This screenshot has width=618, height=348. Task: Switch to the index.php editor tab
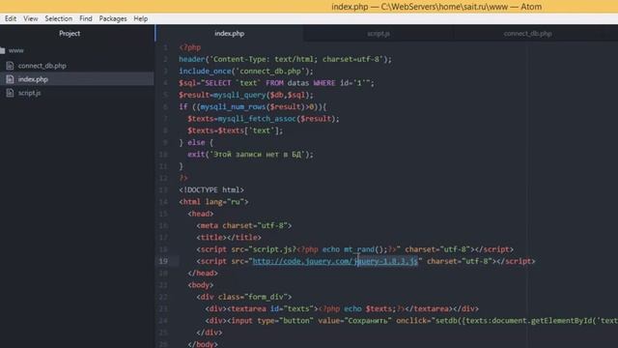tap(230, 34)
